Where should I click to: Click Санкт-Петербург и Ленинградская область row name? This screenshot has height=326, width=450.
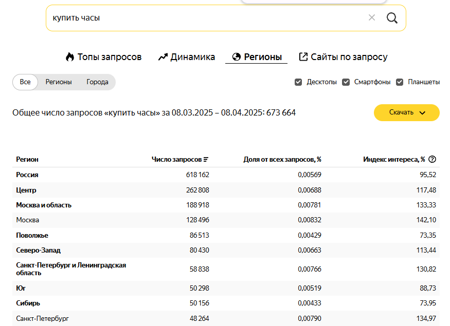(x=71, y=269)
